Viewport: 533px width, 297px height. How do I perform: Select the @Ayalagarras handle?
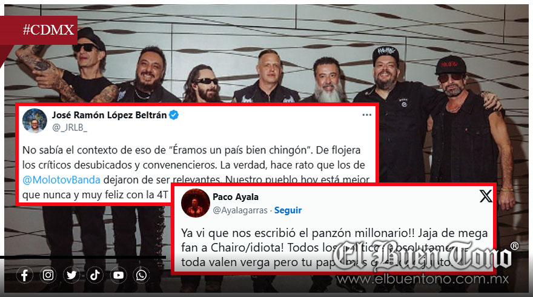click(240, 210)
